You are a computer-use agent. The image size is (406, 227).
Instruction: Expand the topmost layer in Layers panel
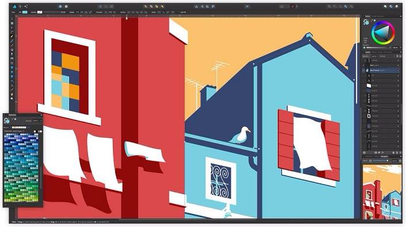365,60
